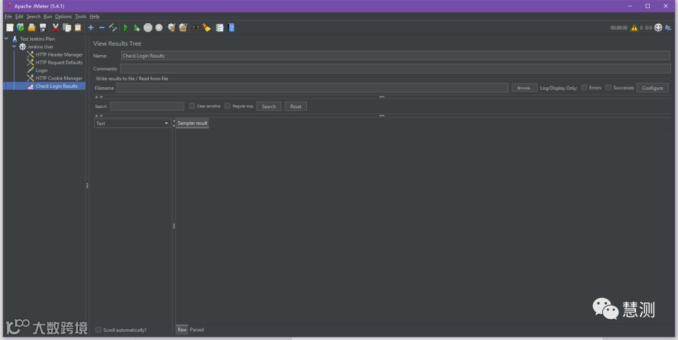678x340 pixels.
Task: Click the Collapse All minus icon
Action: coord(102,28)
